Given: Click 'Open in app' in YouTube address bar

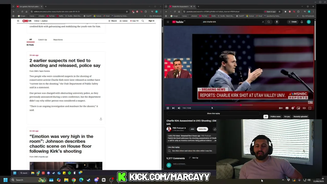Looking at the screenshot, I should pyautogui.click(x=270, y=12).
